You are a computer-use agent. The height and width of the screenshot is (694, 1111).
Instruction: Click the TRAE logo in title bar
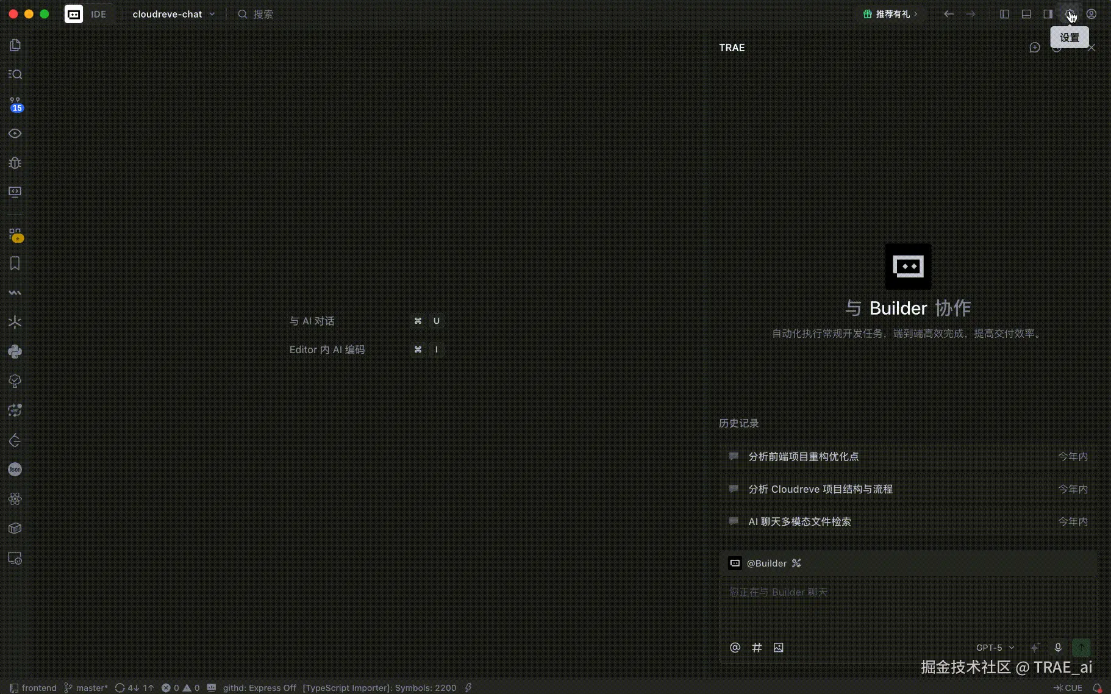[x=74, y=14]
